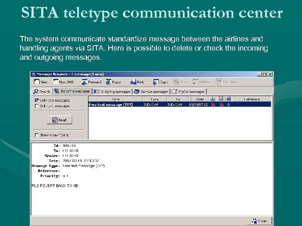The image size is (302, 226).
Task: Click the Move toolbar button
Action: 181,82
